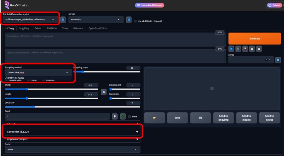Open the output folder icon button
The height and width of the screenshot is (156, 284).
click(154, 118)
